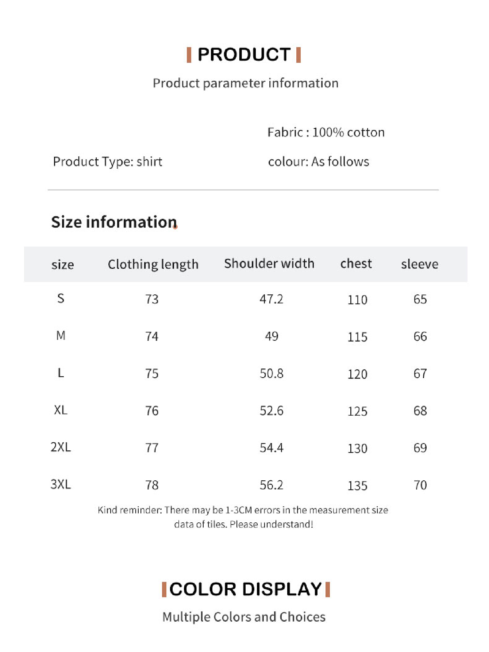Screen dimensions: 489x652
Task: Click the size column header
Action: click(x=62, y=264)
